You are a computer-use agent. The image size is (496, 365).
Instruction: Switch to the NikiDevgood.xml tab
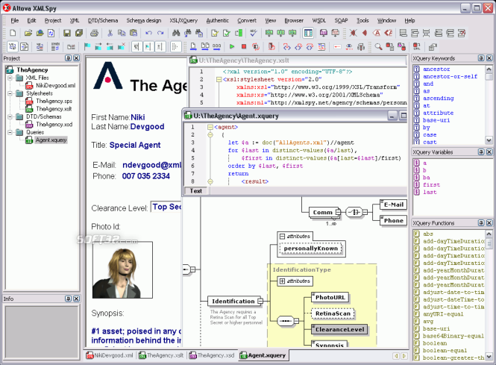[110, 355]
